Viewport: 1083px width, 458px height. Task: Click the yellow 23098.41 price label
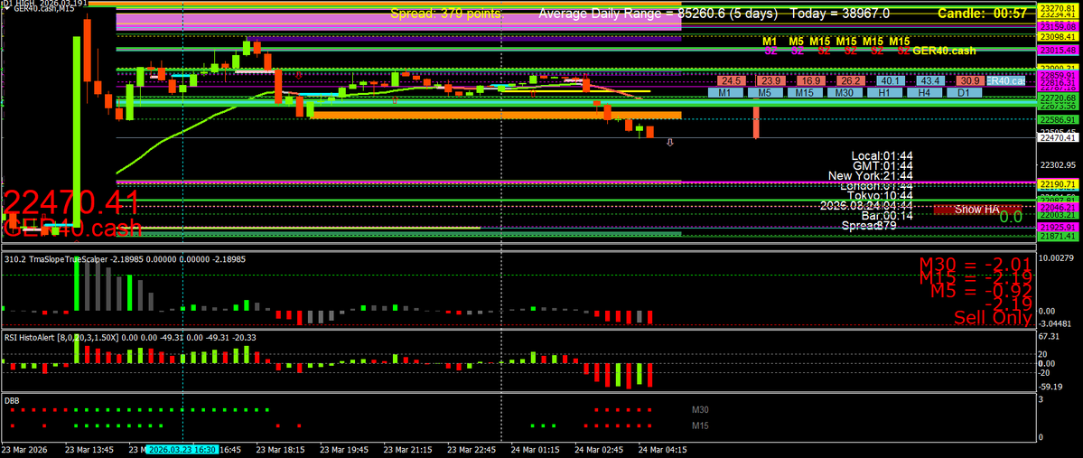[x=1056, y=37]
